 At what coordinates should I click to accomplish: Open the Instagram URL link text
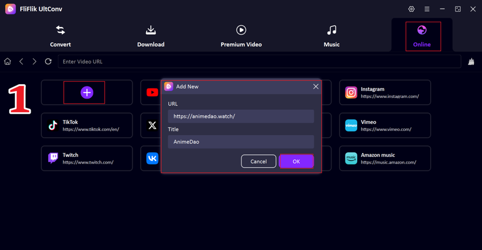pyautogui.click(x=390, y=96)
